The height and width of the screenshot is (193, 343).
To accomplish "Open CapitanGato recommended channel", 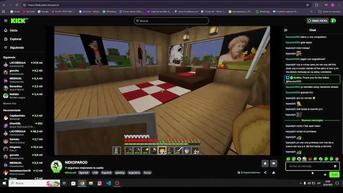I will click(23, 117).
